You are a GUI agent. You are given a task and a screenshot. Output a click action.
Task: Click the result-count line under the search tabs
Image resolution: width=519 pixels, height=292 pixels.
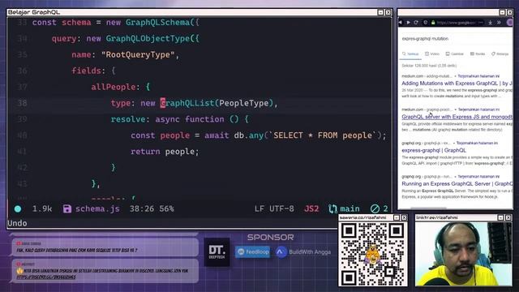coord(429,66)
